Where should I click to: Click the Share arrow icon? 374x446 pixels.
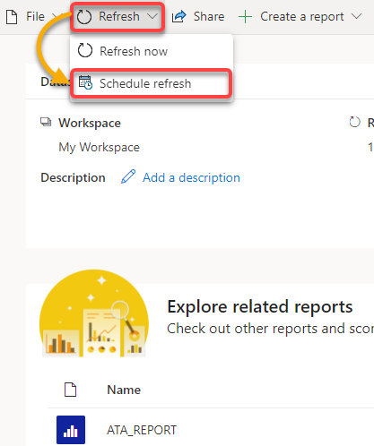[x=179, y=17]
